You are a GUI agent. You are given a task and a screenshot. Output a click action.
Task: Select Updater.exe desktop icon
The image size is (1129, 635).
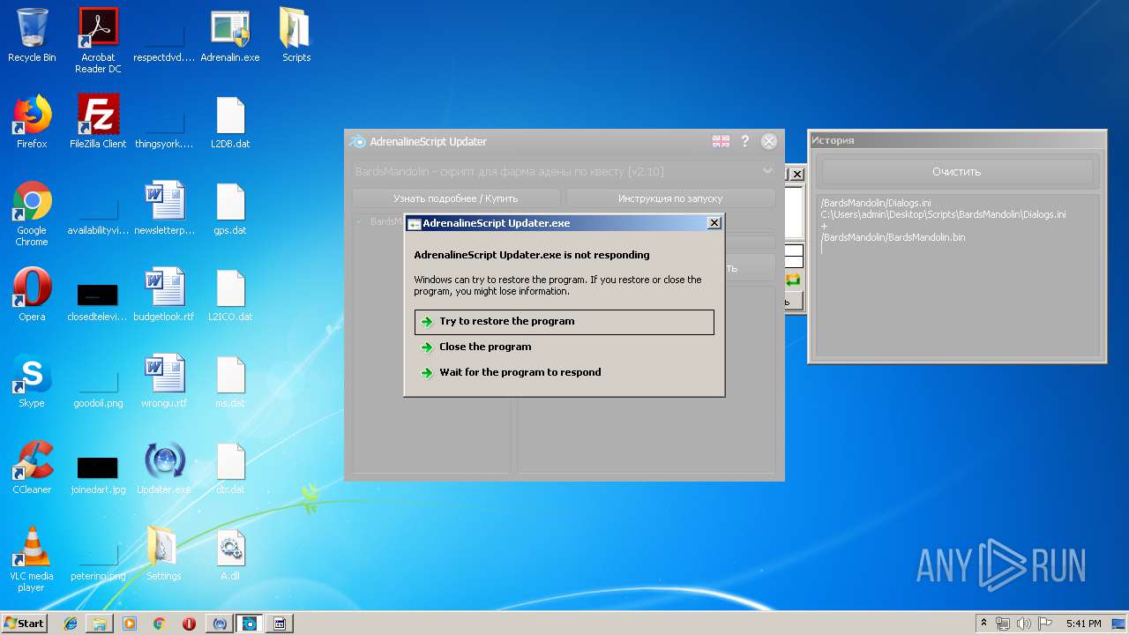click(x=164, y=467)
